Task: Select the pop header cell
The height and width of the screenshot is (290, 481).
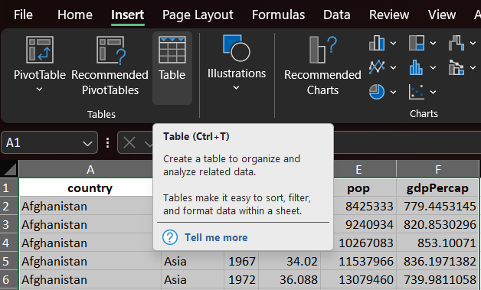Action: coord(365,187)
